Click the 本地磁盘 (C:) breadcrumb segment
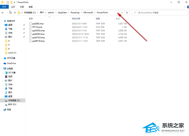The image size is (189, 136). (30, 12)
